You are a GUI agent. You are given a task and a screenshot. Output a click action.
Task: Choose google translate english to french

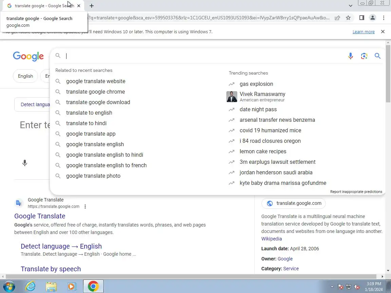(106, 165)
